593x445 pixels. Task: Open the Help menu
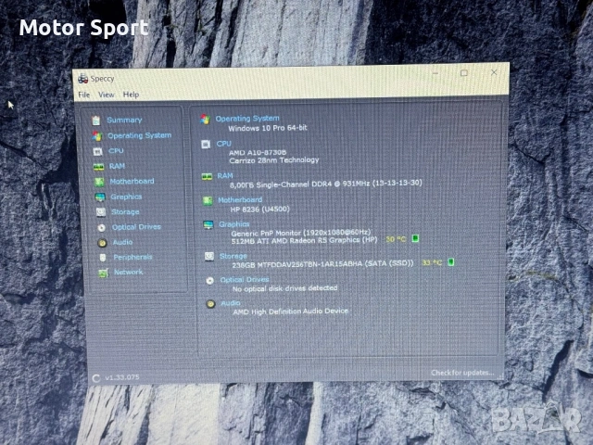coord(131,95)
